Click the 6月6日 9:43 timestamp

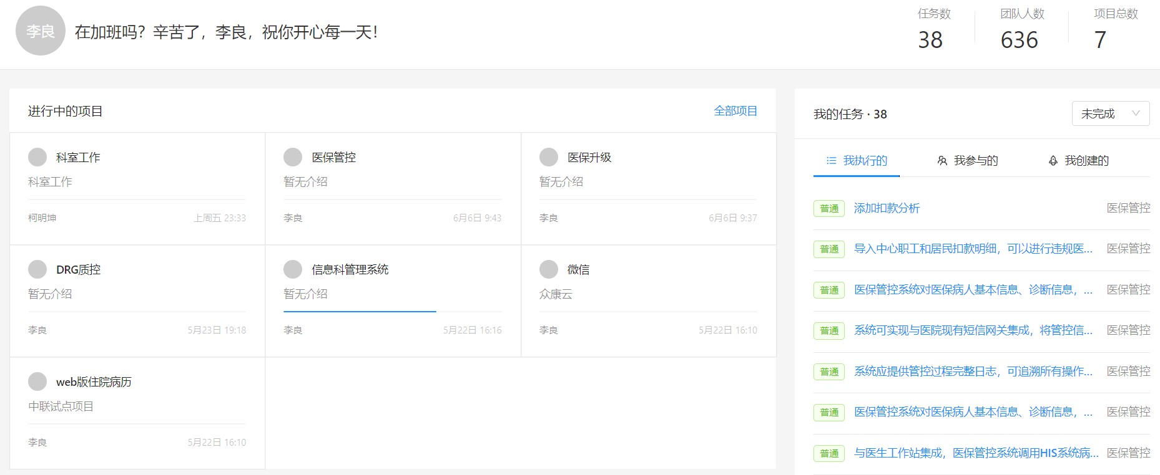[x=477, y=218]
